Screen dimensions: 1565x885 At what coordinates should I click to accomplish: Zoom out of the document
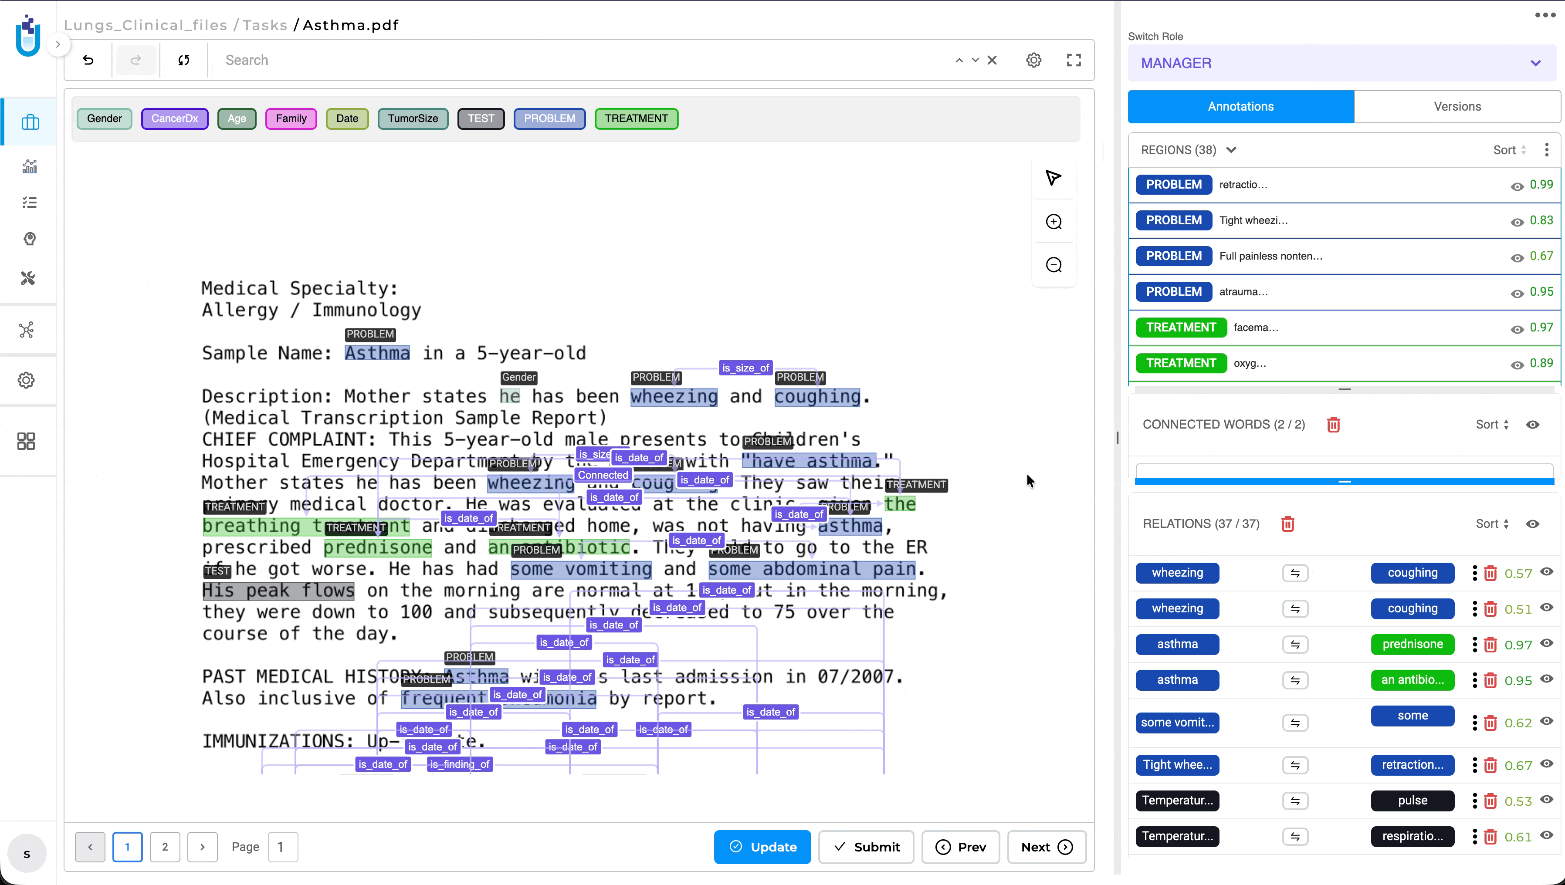1053,264
